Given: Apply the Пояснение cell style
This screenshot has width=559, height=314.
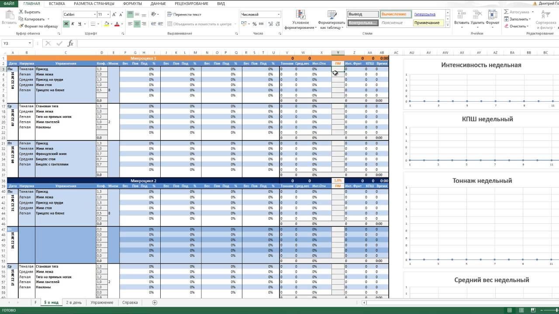Looking at the screenshot, I should [395, 23].
